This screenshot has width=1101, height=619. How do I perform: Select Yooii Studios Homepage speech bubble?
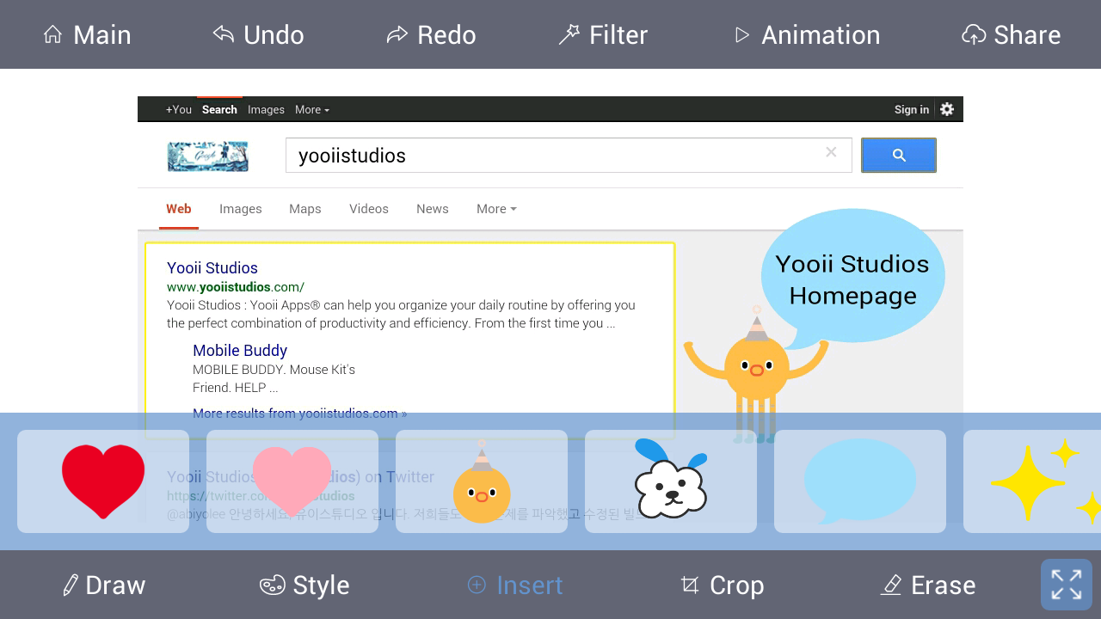(x=852, y=277)
